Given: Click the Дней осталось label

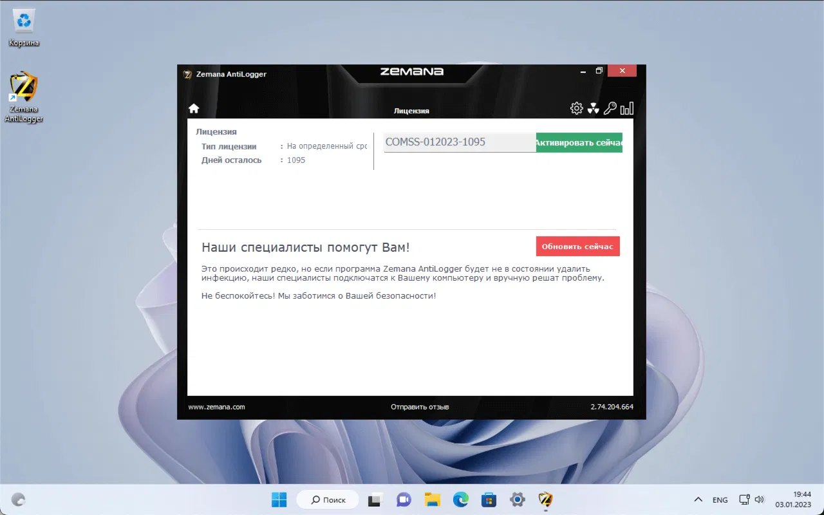Looking at the screenshot, I should [232, 160].
